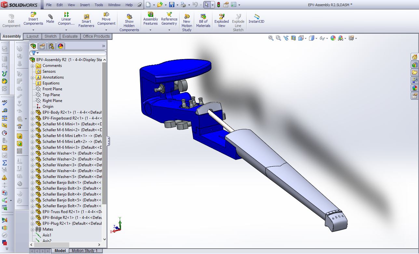Click the feature tree vertical scrollbar
This screenshot has width=419, height=254.
(104, 133)
